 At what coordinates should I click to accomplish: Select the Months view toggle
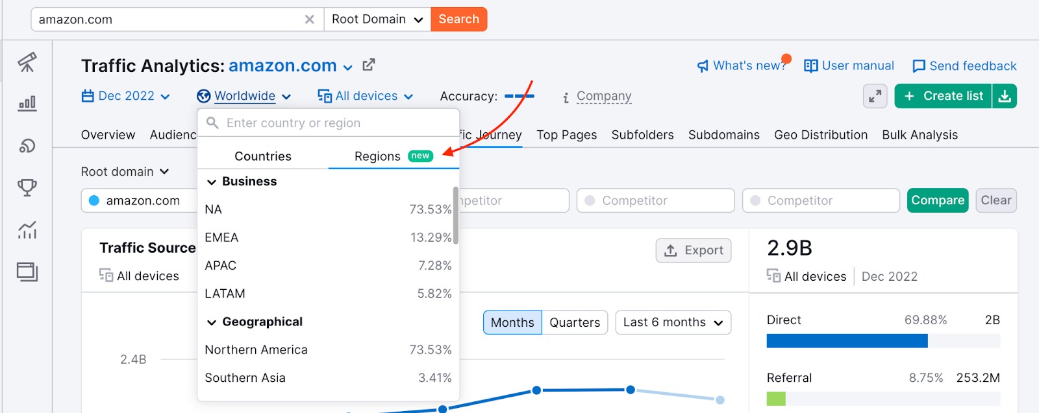pos(512,322)
